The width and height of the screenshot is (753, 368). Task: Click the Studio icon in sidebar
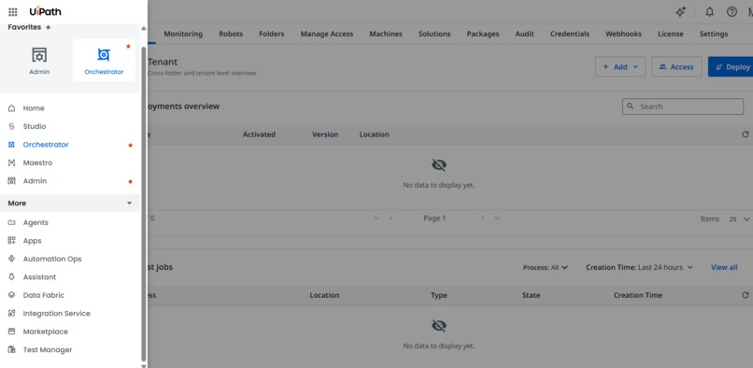click(x=12, y=126)
